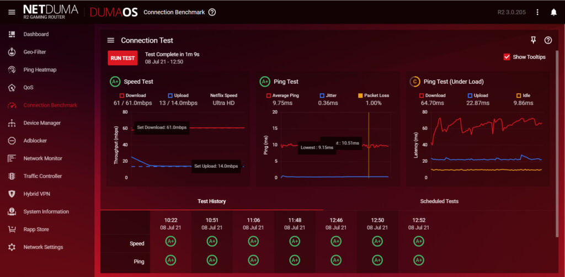Click the 12:46 Speed A+ result badge

336,241
